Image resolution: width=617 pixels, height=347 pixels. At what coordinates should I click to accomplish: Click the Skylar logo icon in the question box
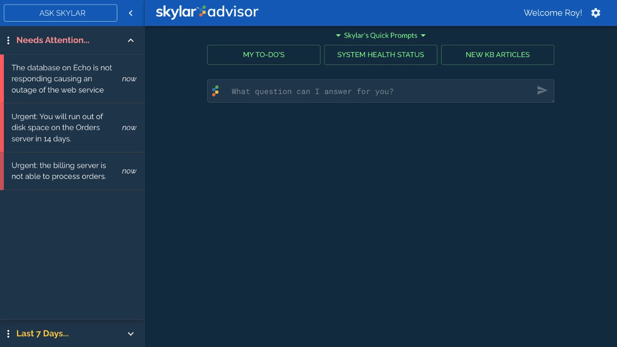tap(216, 91)
